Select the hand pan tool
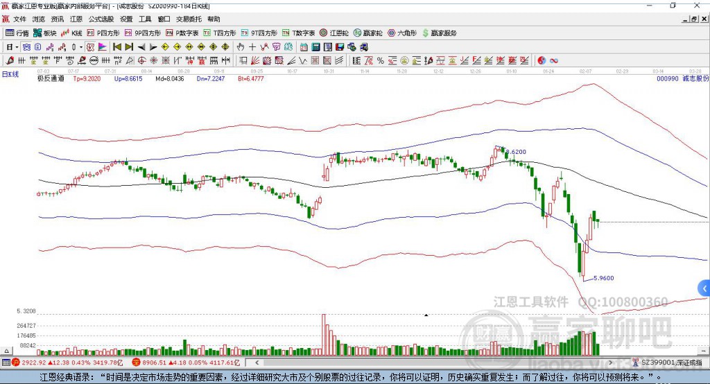 [x=241, y=47]
